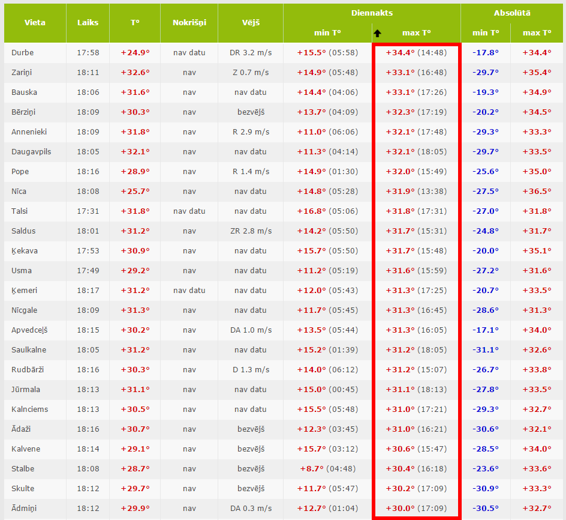Screen dimensions: 566x520
Task: Select the Talsi station name
Action: (x=20, y=211)
